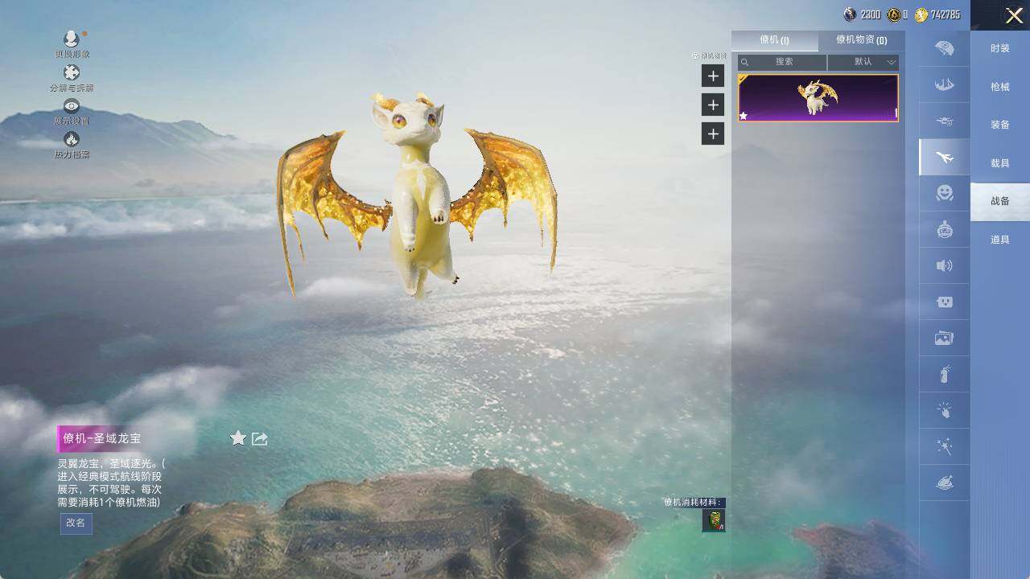Click the 僚机消耗材料 label
1030x579 pixels.
click(694, 503)
